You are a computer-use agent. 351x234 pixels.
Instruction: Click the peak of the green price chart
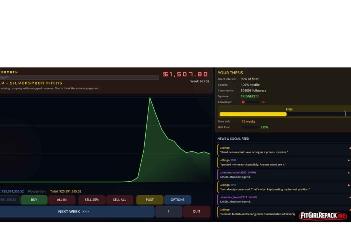tap(150, 98)
